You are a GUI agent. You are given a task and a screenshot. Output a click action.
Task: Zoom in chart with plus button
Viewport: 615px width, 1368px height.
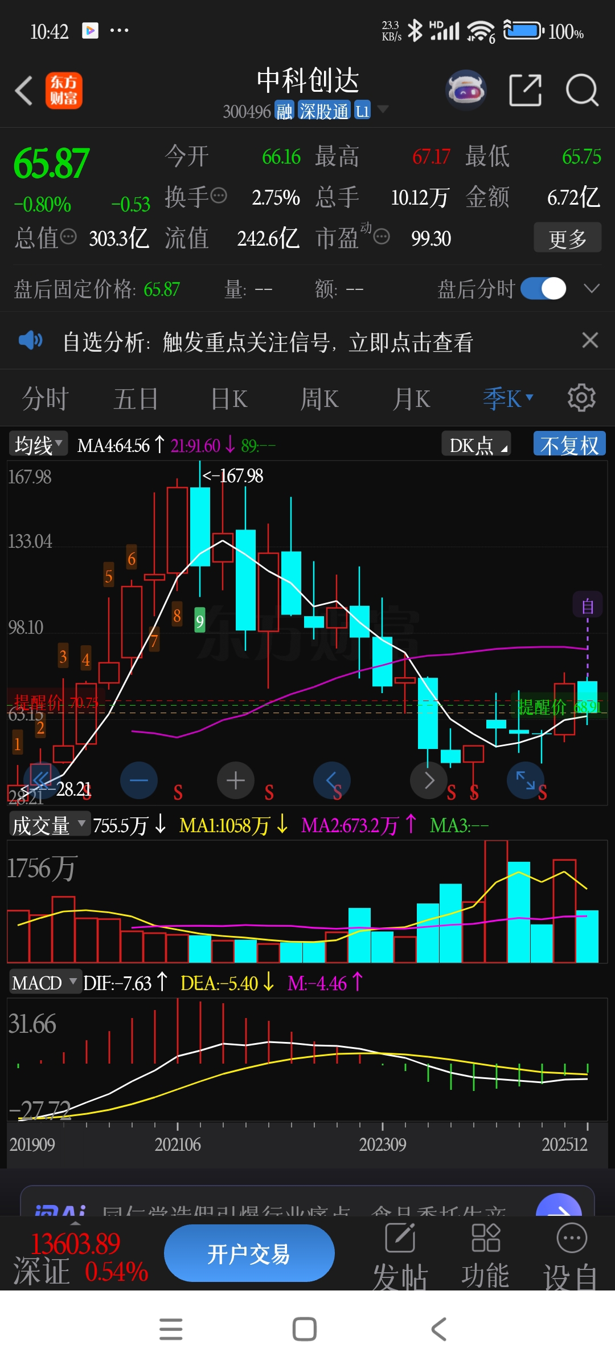click(236, 780)
